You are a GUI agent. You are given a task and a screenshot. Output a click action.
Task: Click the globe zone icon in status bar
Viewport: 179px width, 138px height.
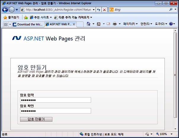coord(81,134)
